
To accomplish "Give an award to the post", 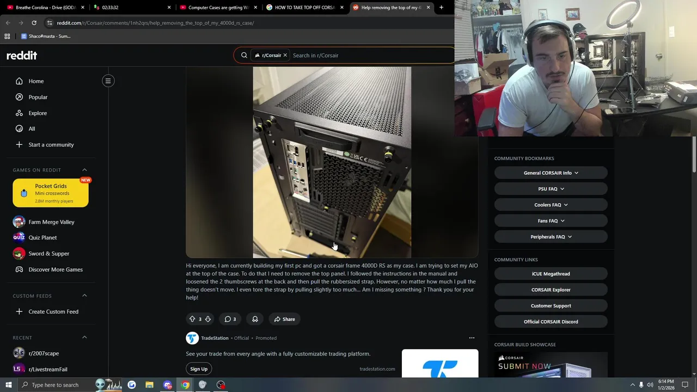I will pyautogui.click(x=255, y=319).
